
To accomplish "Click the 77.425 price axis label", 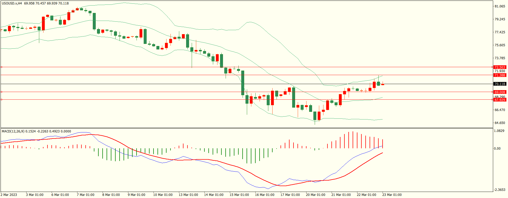I will 500,32.
